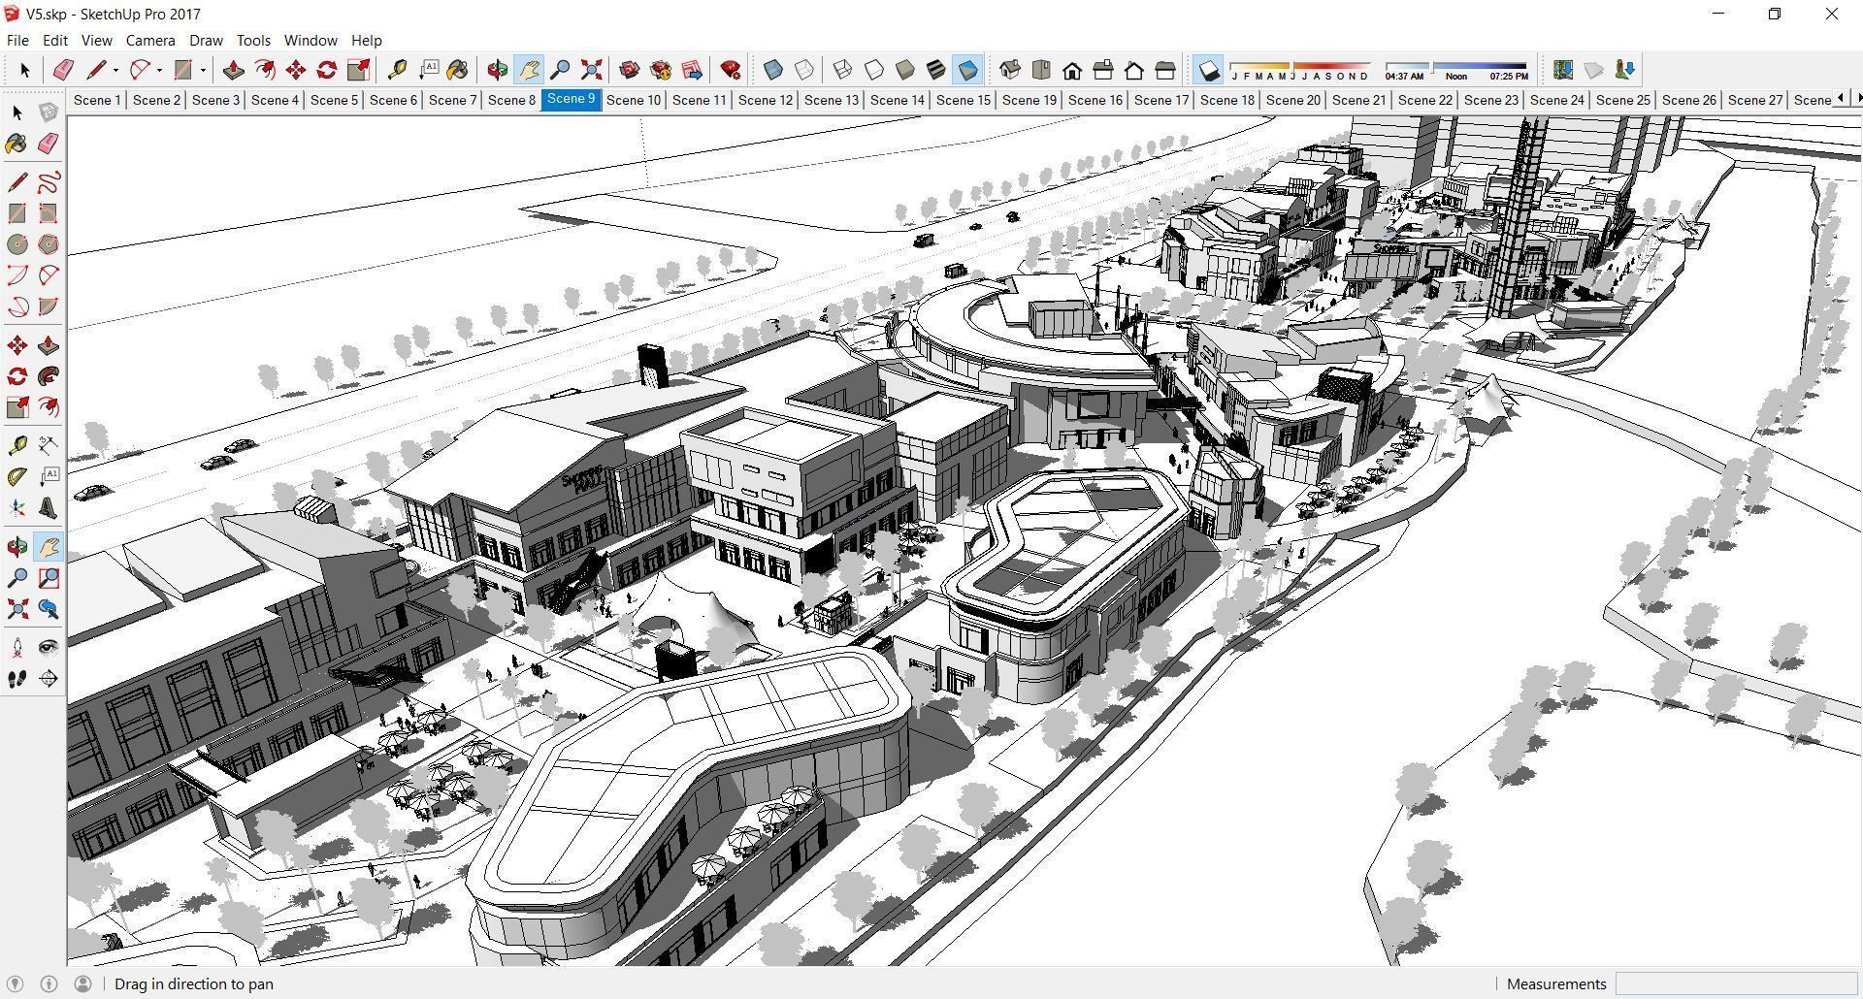Select the Offset tool in the top toolbar
The image size is (1863, 999).
coord(264,70)
